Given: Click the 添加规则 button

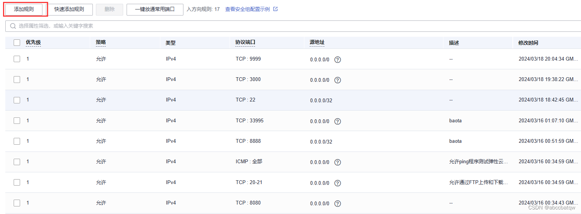Looking at the screenshot, I should tap(24, 9).
